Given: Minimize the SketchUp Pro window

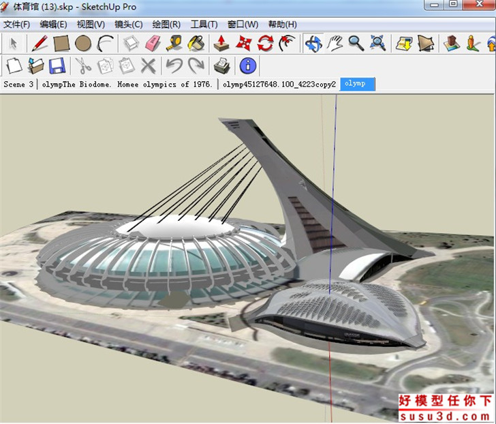Looking at the screenshot, I should coord(435,4).
